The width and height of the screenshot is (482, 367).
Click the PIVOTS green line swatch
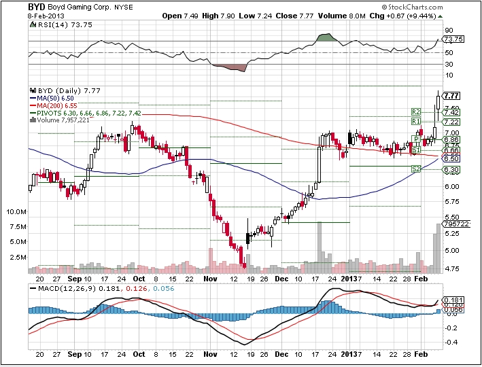[x=33, y=113]
